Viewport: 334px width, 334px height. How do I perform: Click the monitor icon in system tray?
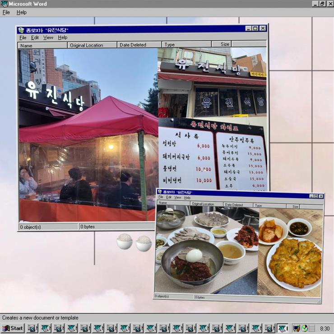click(296, 328)
